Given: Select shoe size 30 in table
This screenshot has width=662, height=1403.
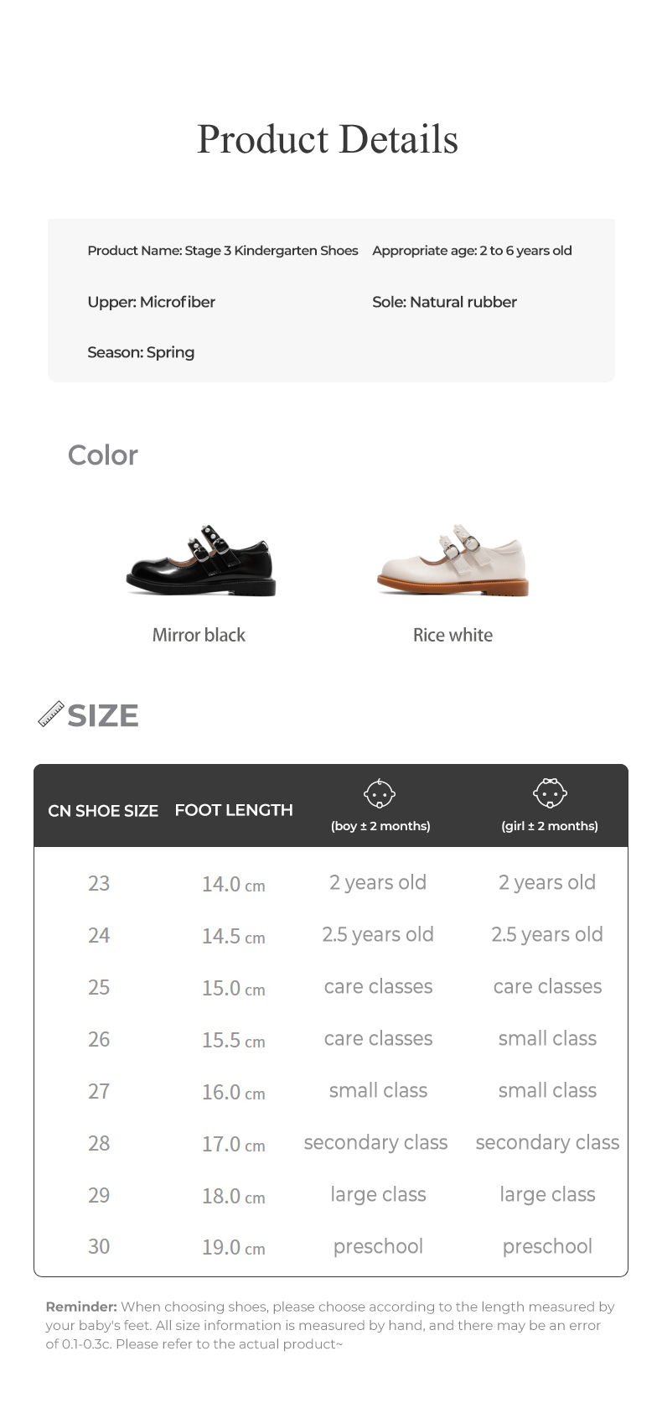Looking at the screenshot, I should [x=99, y=1247].
